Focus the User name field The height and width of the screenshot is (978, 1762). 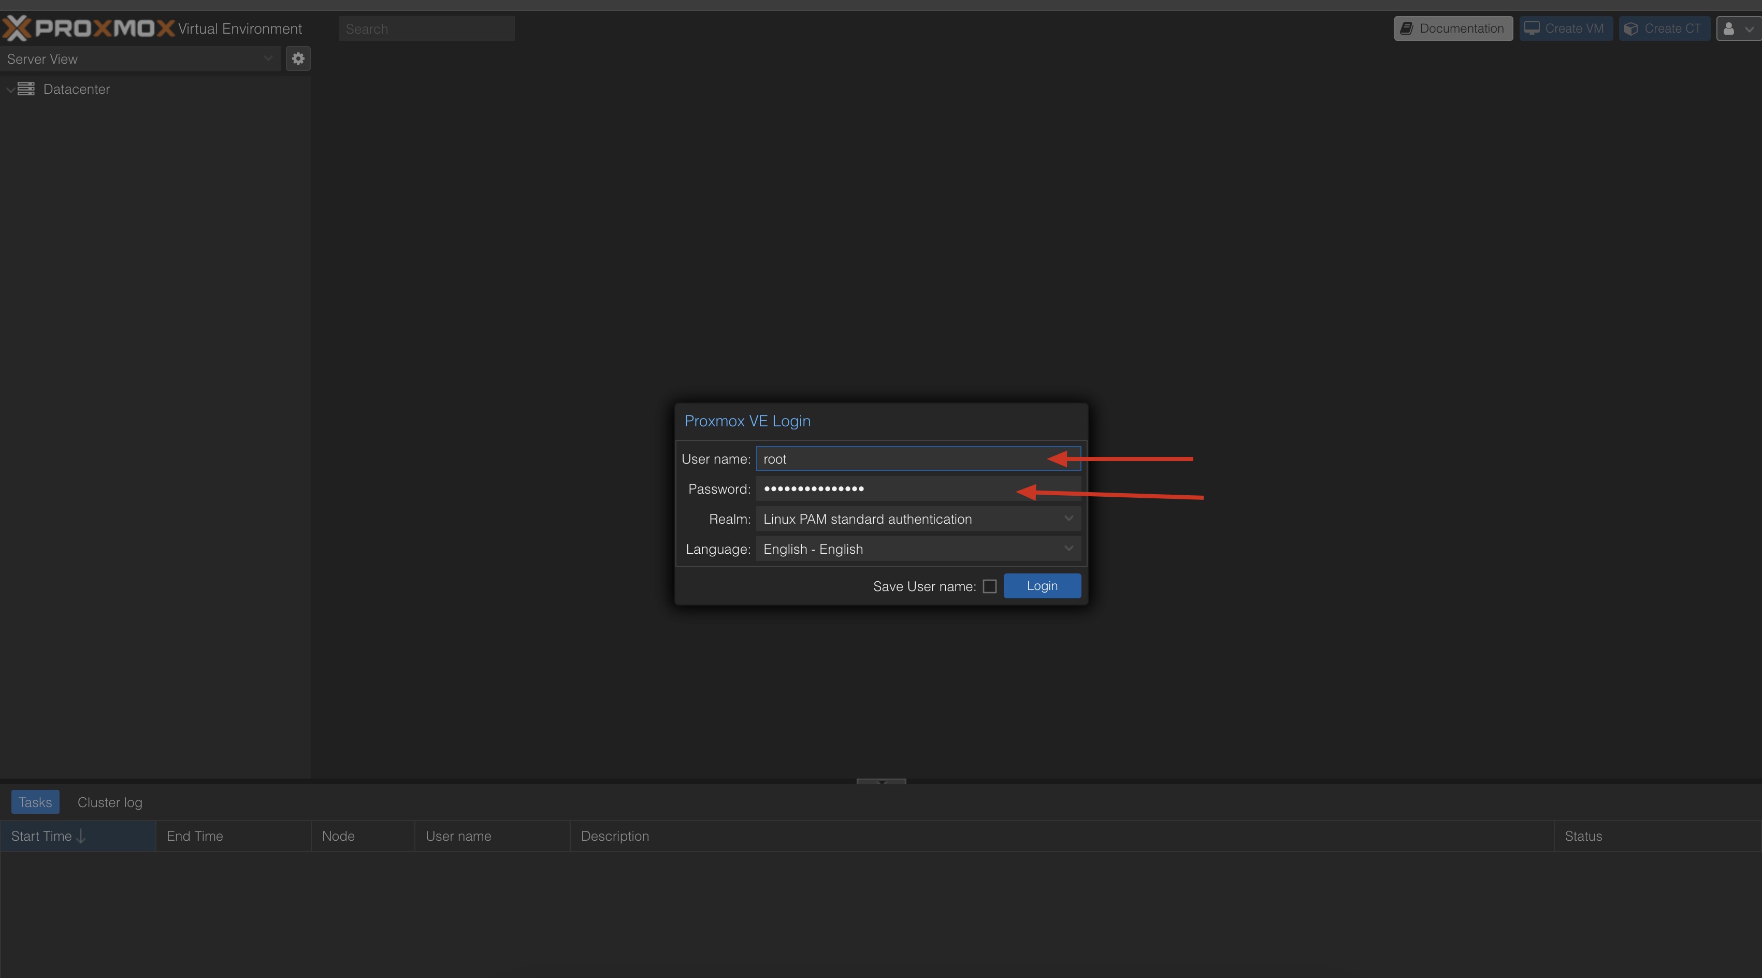(918, 459)
